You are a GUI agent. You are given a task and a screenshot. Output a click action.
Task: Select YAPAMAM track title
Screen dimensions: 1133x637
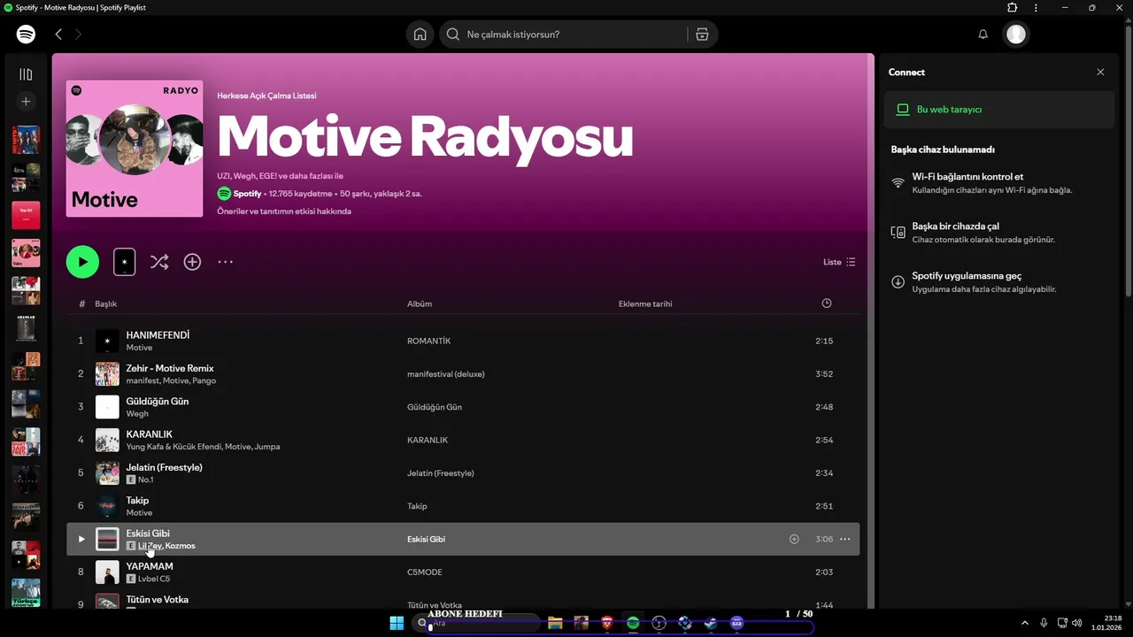(x=150, y=566)
